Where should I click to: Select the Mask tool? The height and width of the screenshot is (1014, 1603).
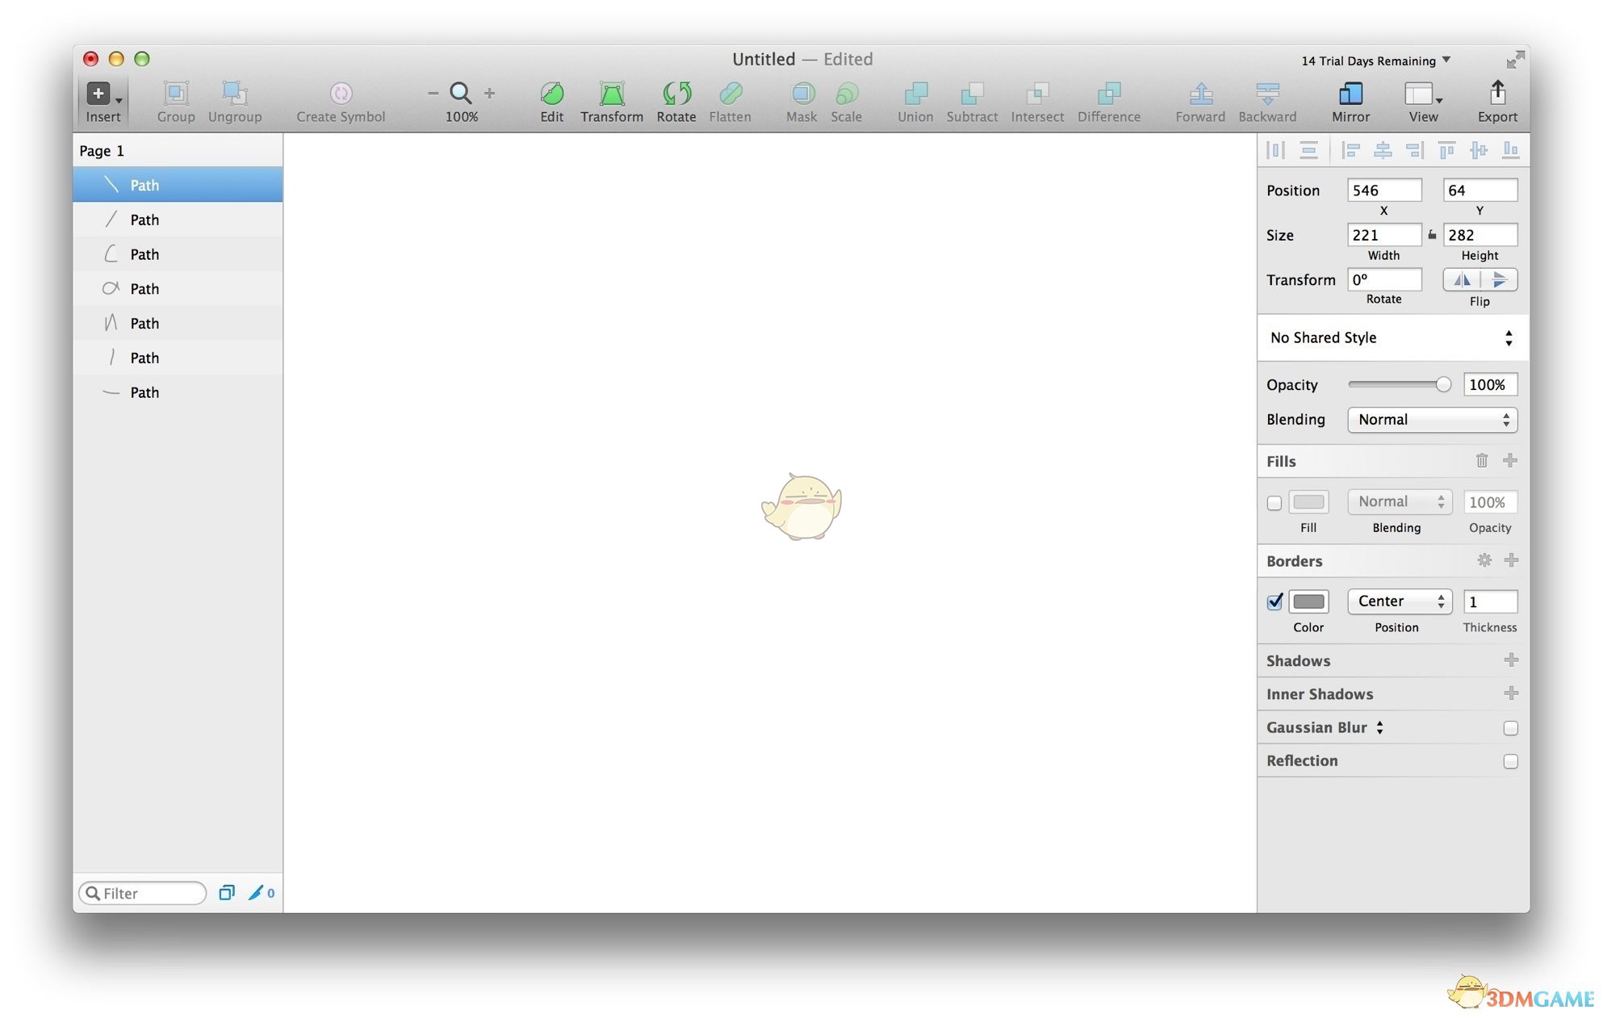pos(801,100)
